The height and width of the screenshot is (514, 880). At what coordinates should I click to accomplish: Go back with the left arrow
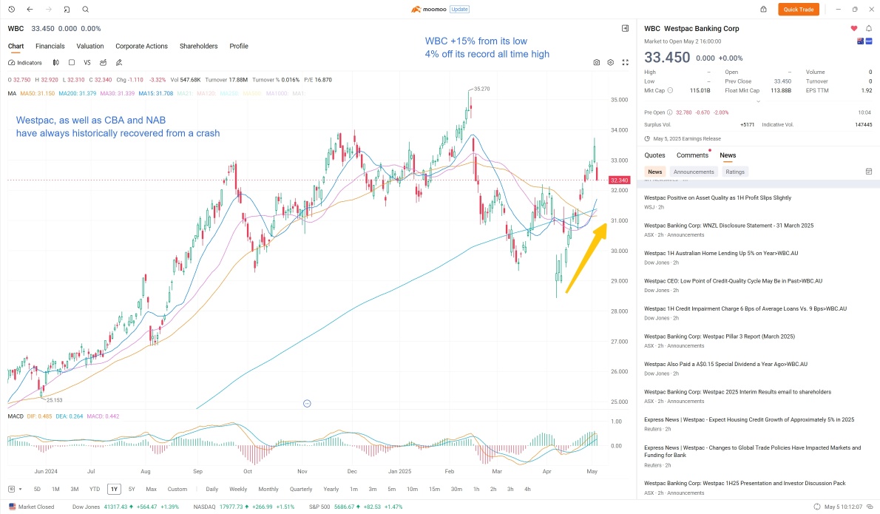(x=30, y=10)
